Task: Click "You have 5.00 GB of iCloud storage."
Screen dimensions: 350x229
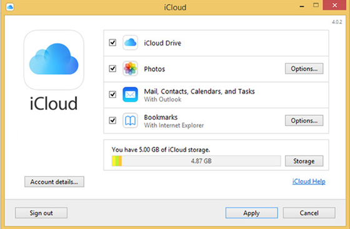Action: (x=161, y=150)
